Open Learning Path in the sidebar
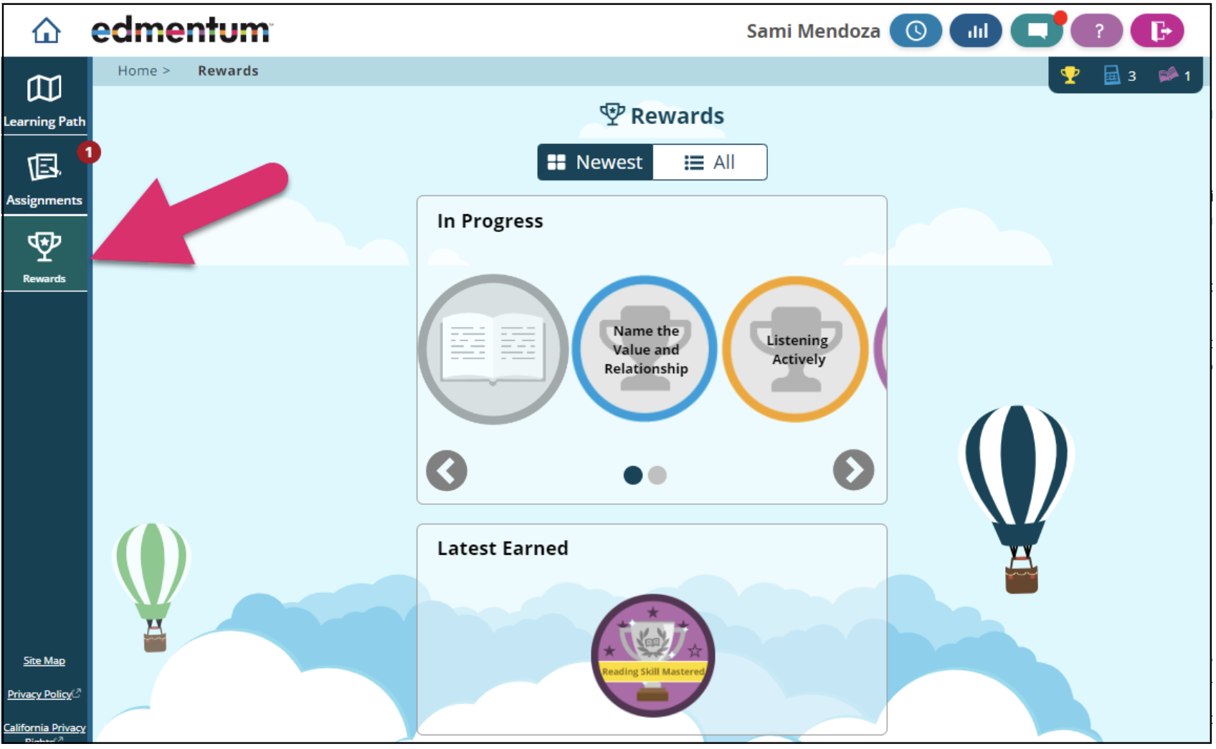Image resolution: width=1216 pixels, height=749 pixels. click(x=44, y=100)
